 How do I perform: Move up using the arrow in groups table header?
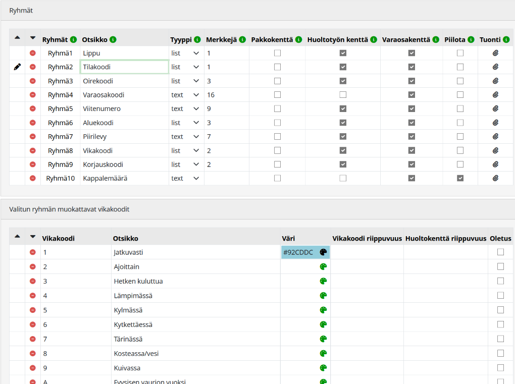click(x=17, y=38)
